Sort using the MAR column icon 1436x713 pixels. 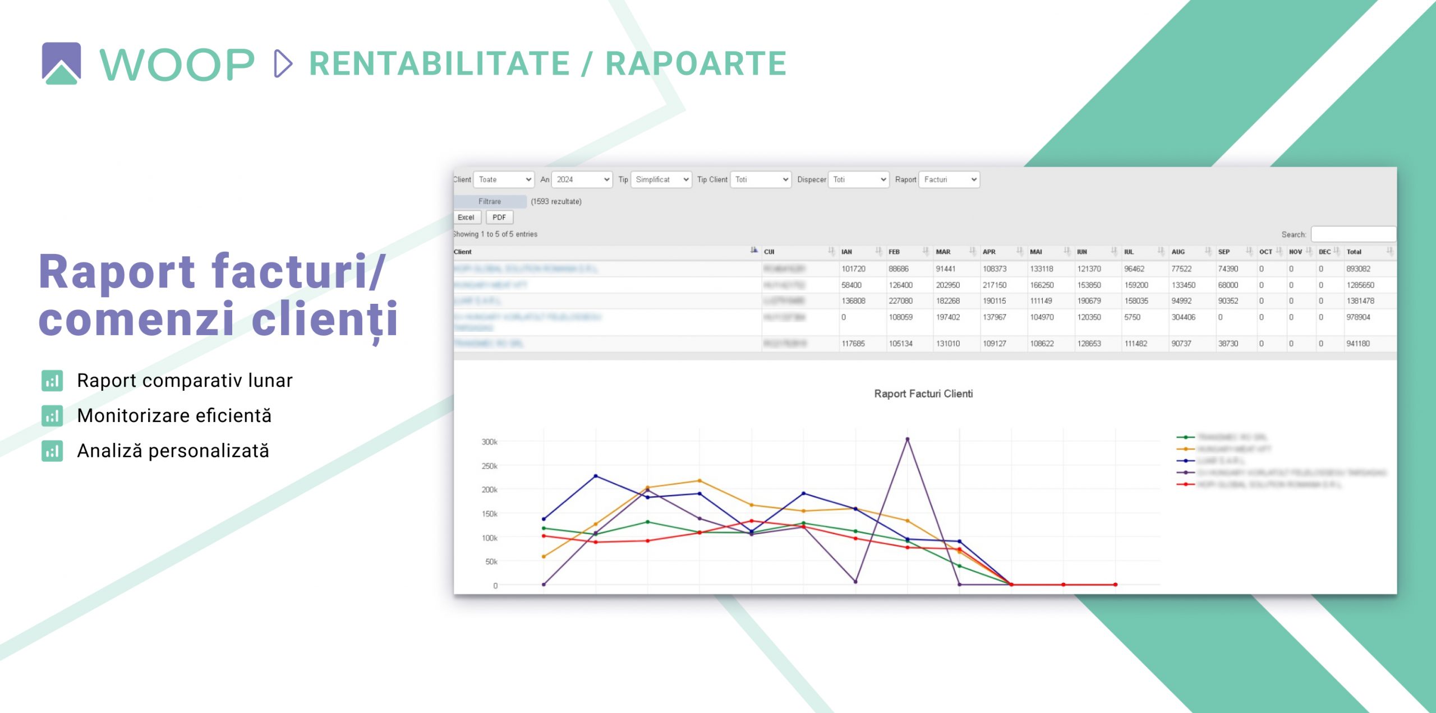tap(973, 251)
